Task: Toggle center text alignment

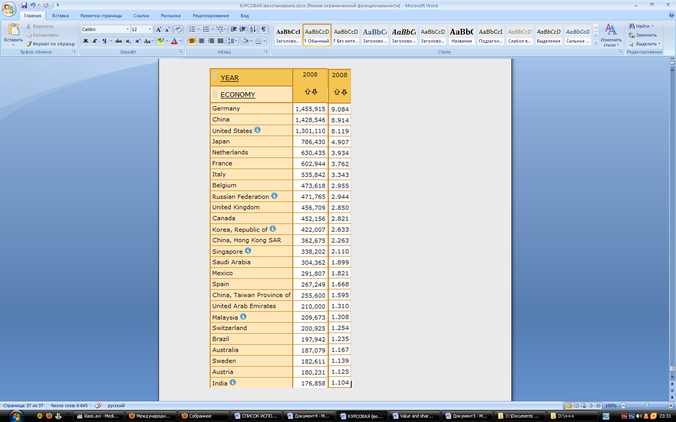Action: click(x=202, y=41)
